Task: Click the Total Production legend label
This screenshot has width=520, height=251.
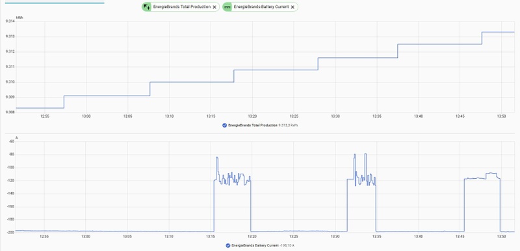Action: coord(253,125)
